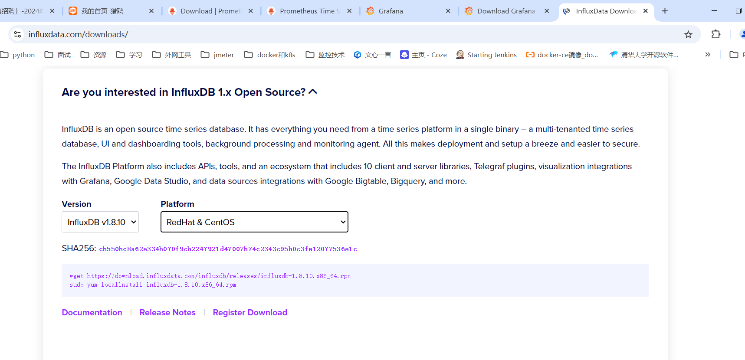The image size is (745, 360).
Task: Restore down the browser window
Action: pos(738,11)
